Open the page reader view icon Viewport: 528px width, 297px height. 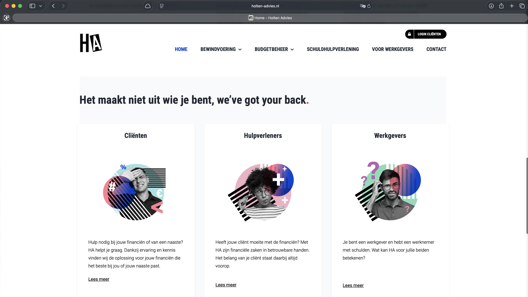(x=162, y=6)
